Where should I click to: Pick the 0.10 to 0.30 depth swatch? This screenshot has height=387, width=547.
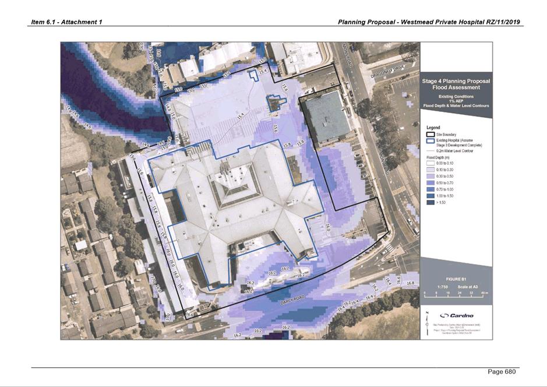(430, 170)
